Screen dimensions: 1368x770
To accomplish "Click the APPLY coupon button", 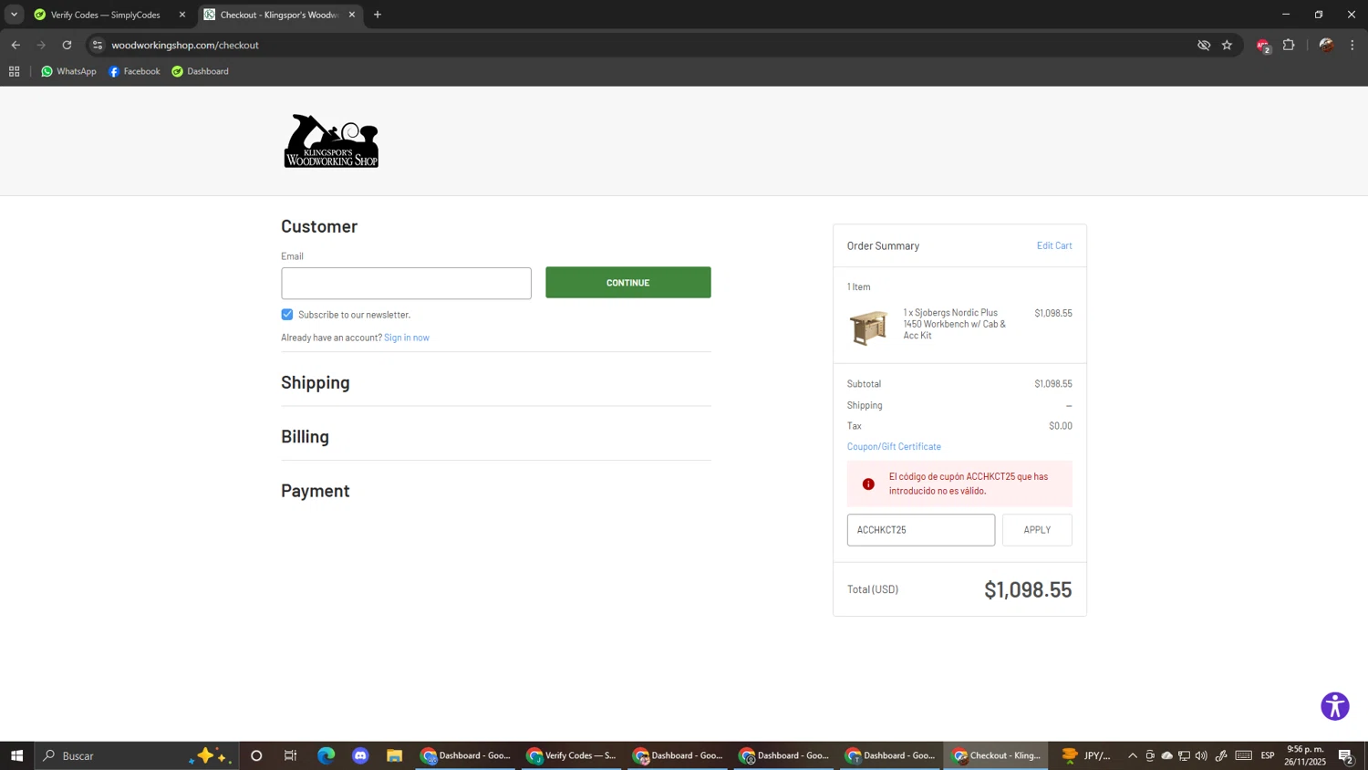I will [1037, 530].
